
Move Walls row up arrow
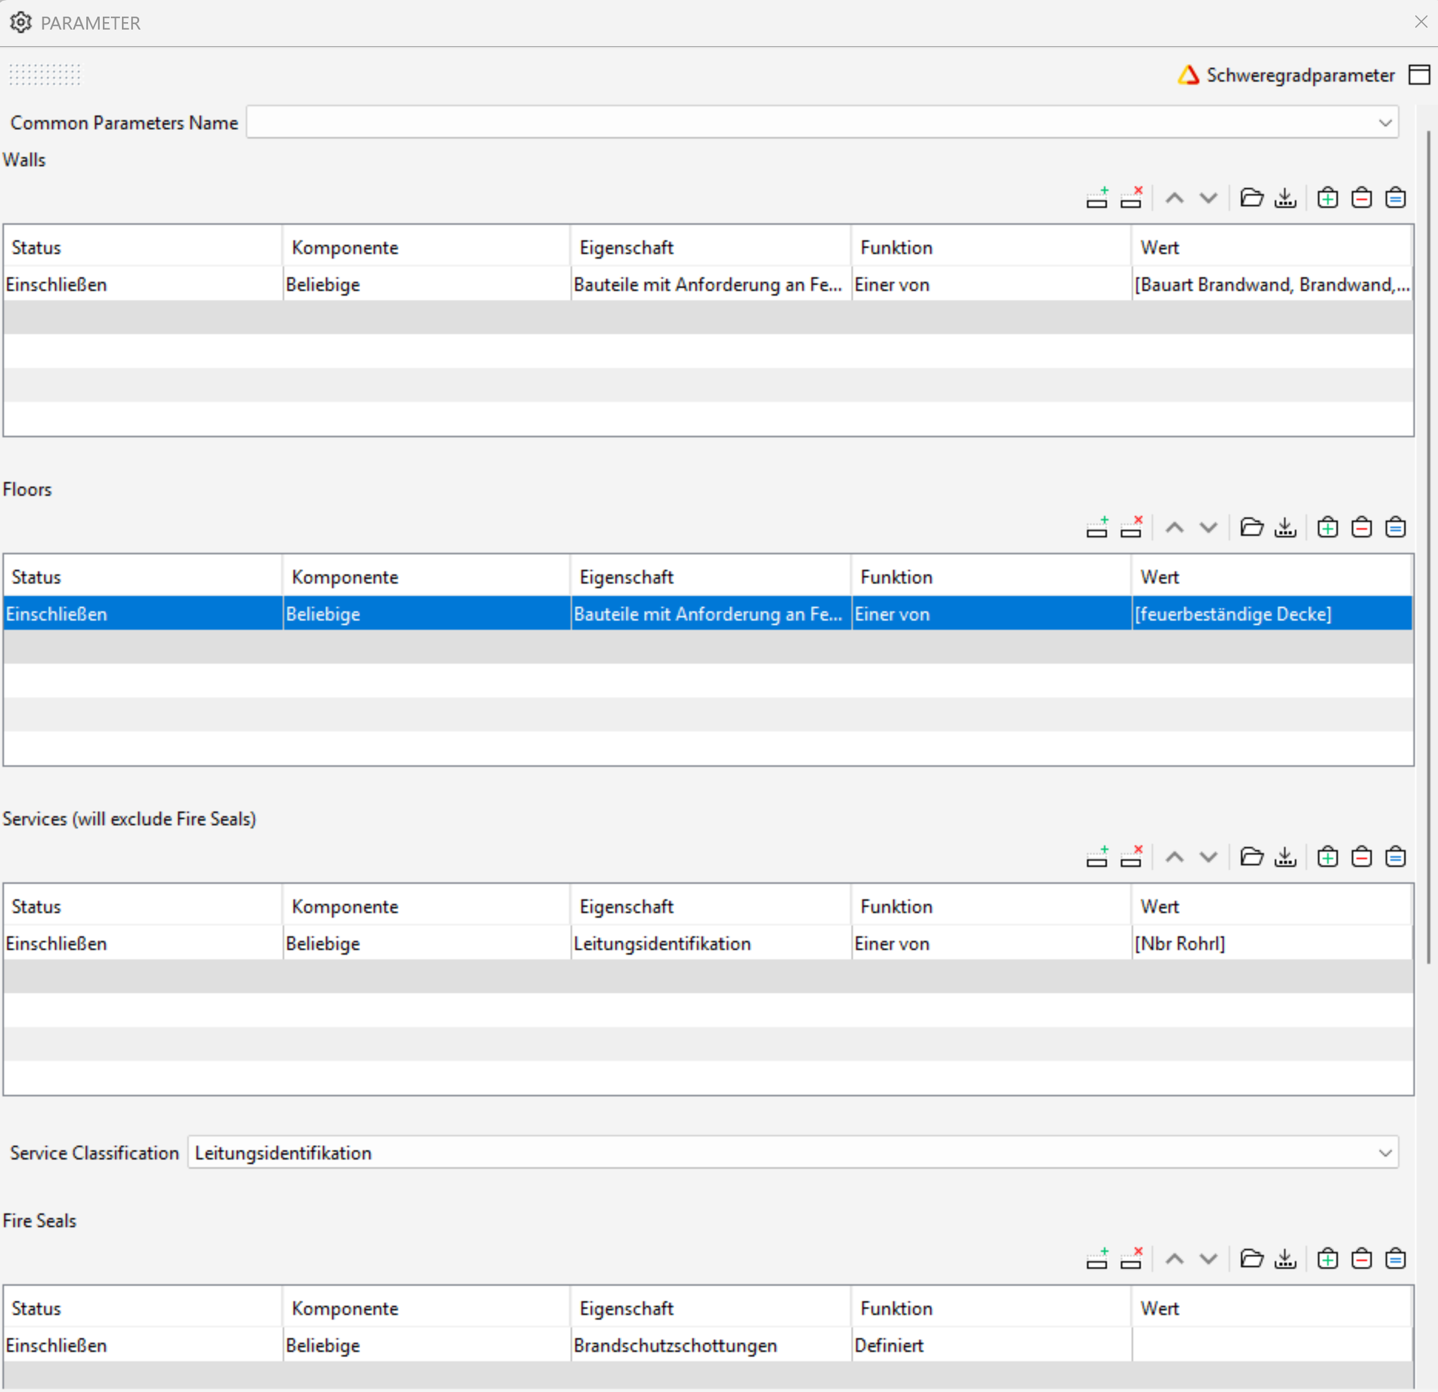[x=1174, y=198]
